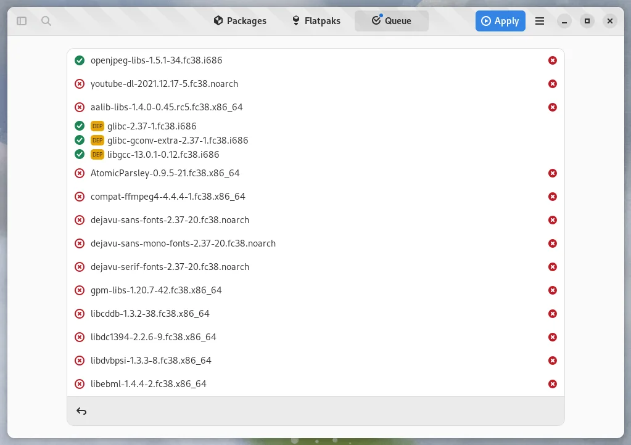The width and height of the screenshot is (631, 445).
Task: Remove libdvbpsi from the queue
Action: pos(553,361)
